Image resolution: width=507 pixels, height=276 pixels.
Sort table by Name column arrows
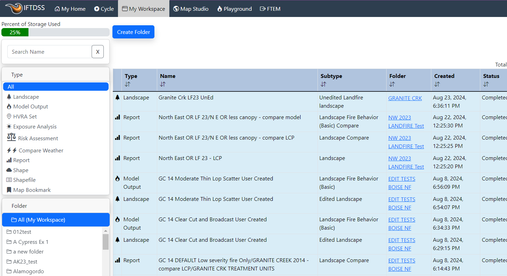pos(163,84)
